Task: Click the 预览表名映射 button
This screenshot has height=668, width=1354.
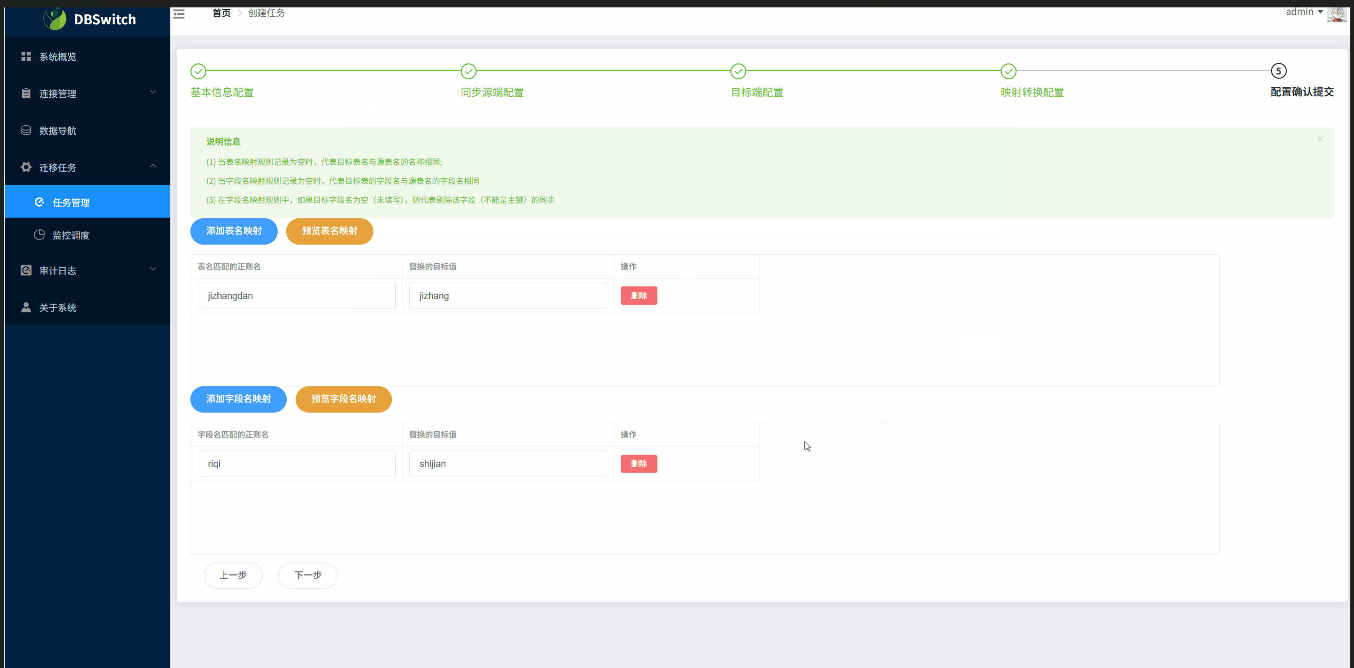Action: pyautogui.click(x=330, y=231)
